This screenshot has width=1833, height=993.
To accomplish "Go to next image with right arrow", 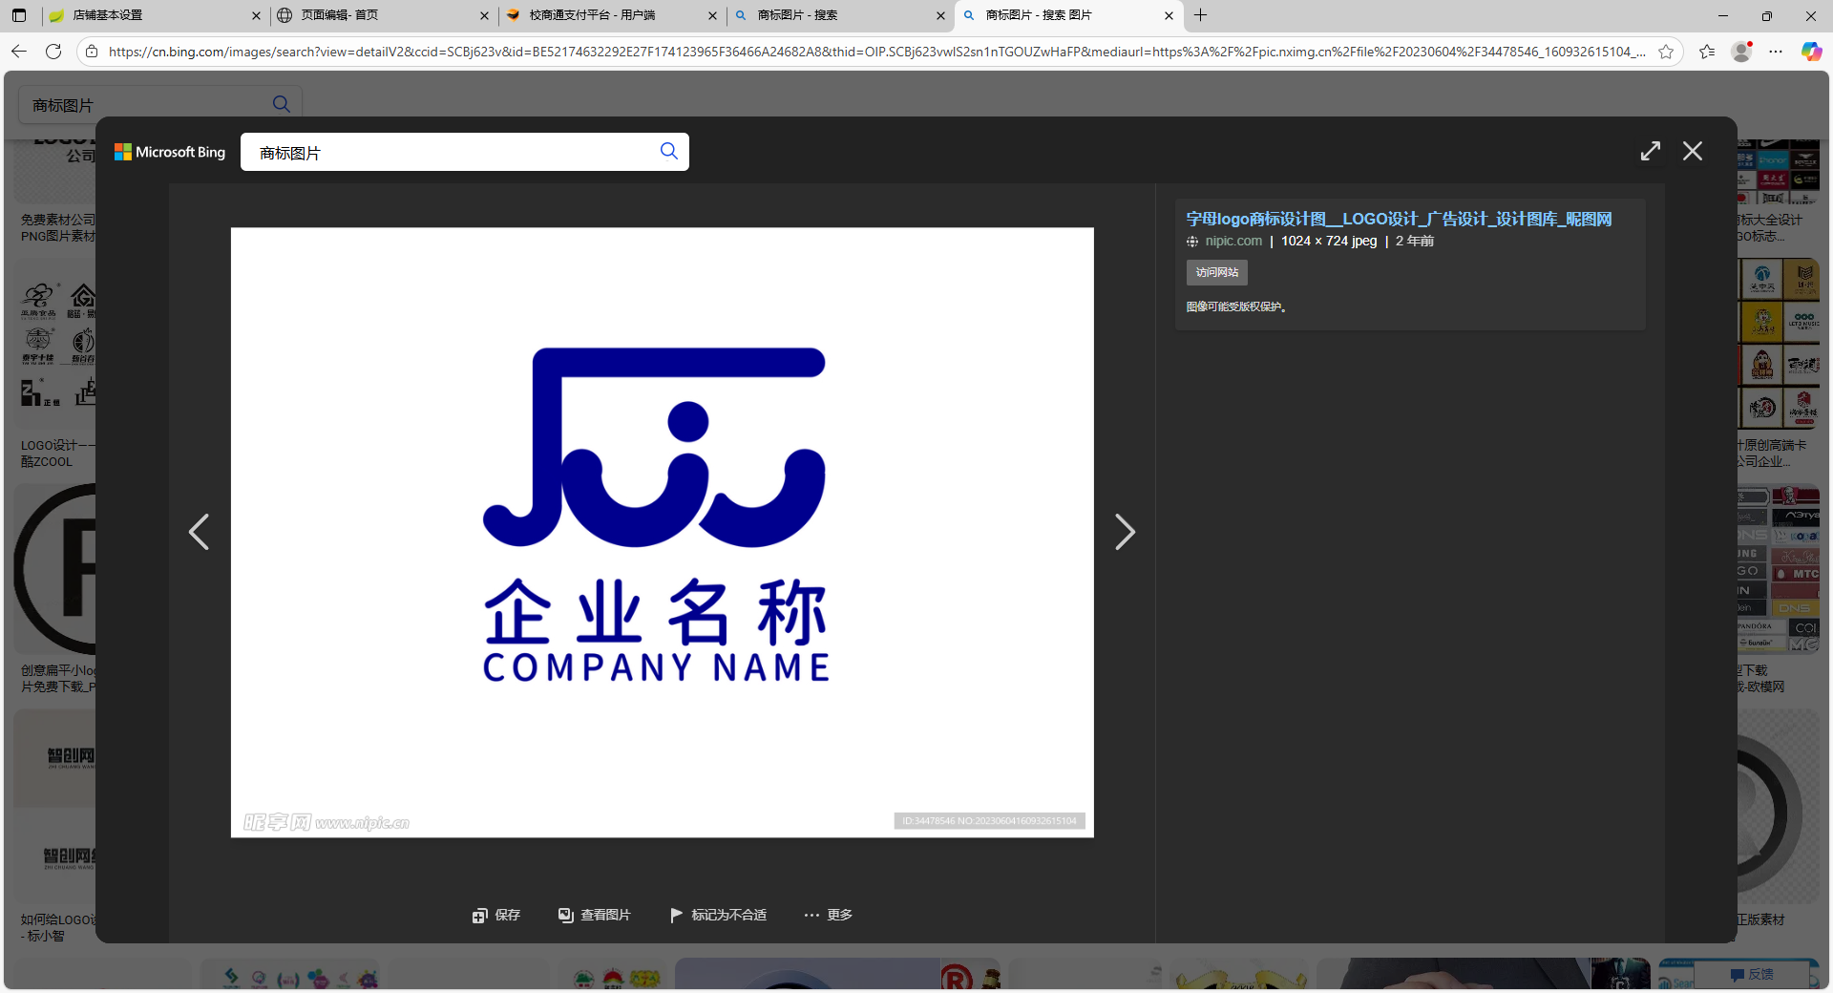I will pyautogui.click(x=1125, y=532).
